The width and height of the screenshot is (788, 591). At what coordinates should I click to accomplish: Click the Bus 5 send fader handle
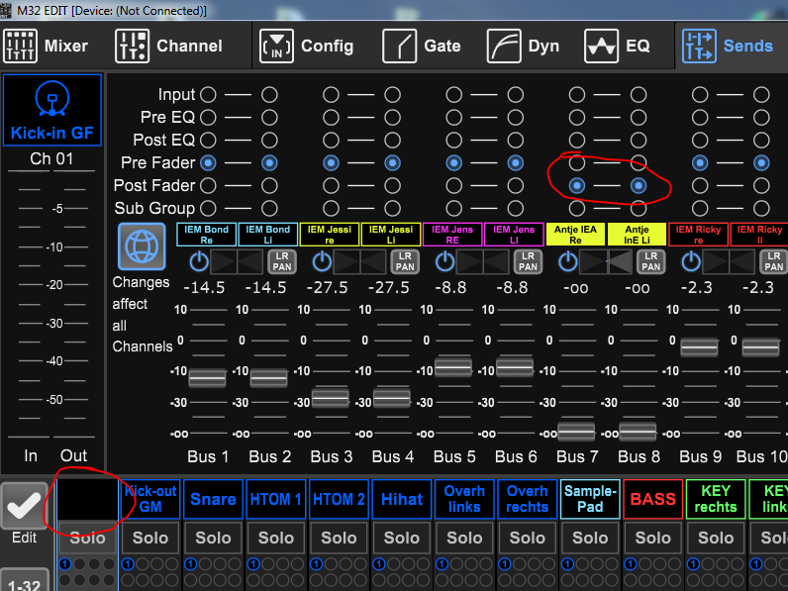(x=452, y=367)
